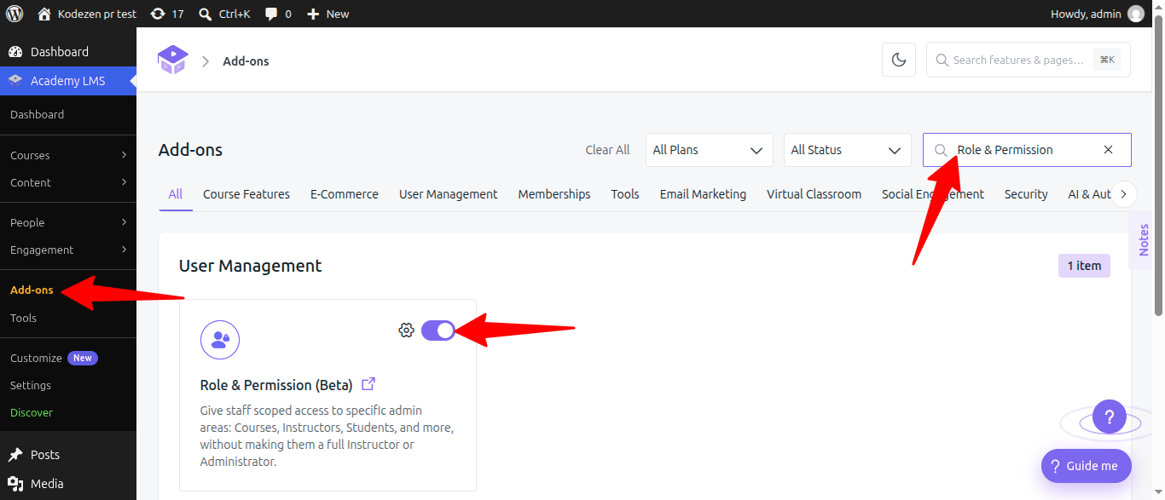Click the Add-ons breadcrumb label

[x=246, y=61]
